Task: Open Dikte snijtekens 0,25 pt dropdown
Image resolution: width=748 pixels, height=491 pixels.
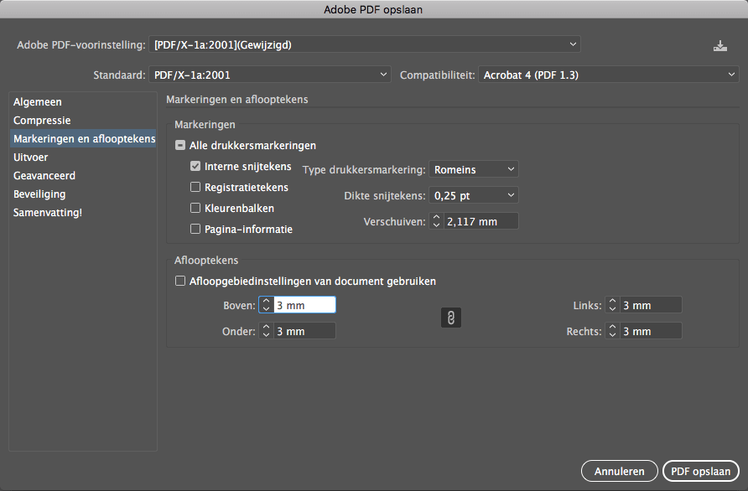Action: pyautogui.click(x=474, y=195)
